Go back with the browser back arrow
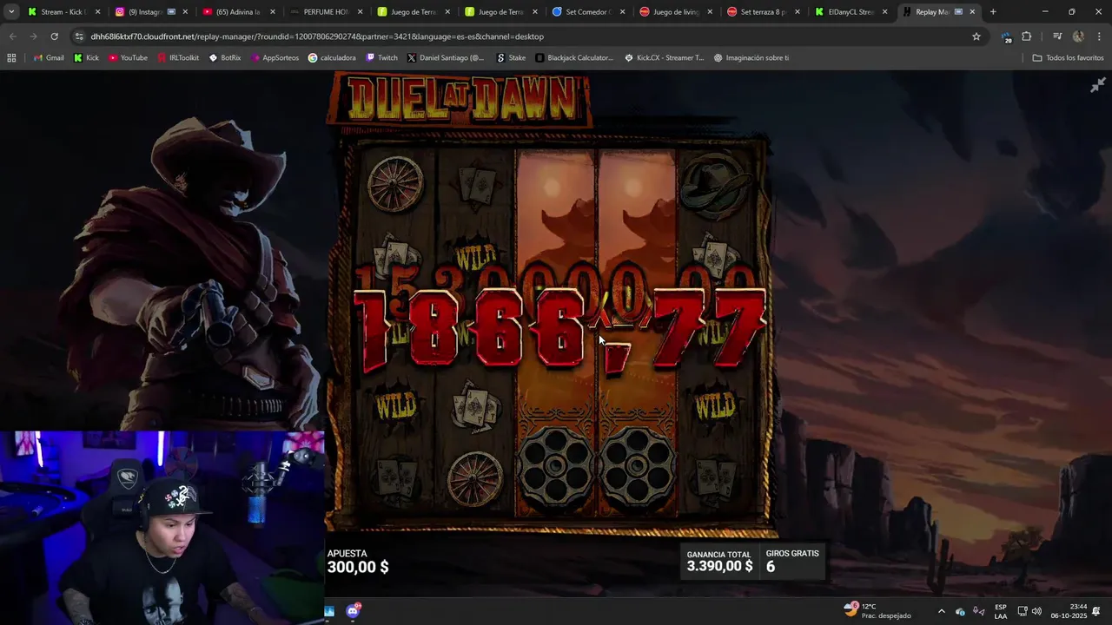 tap(12, 36)
